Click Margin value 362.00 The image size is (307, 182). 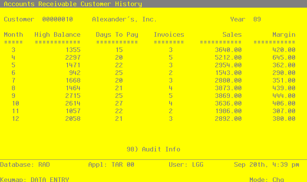tap(284, 65)
